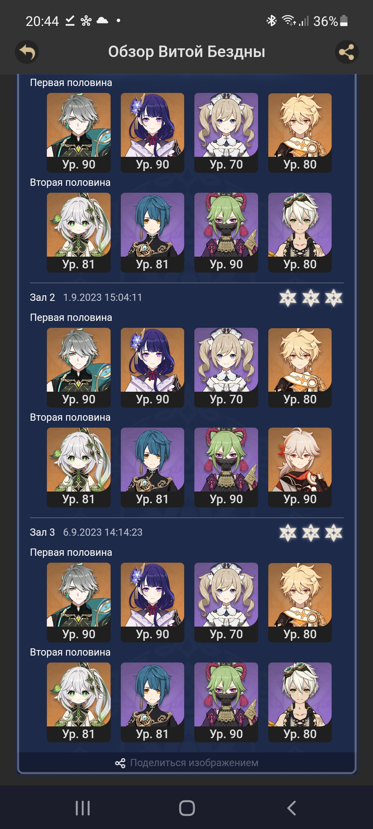Tap the share icon at top right

pyautogui.click(x=347, y=52)
